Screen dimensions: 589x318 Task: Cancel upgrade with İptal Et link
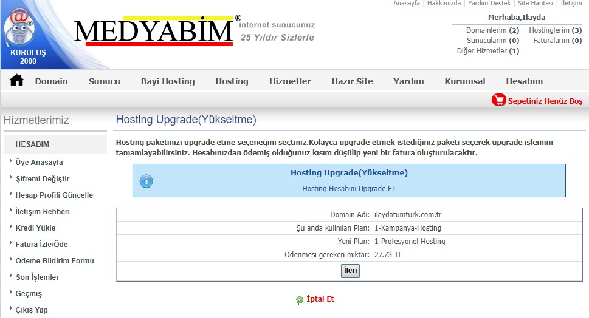[x=320, y=299]
